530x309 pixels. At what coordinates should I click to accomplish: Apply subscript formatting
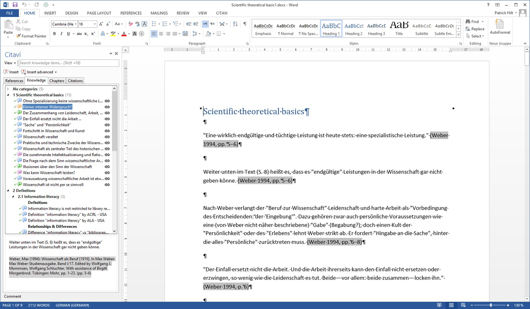click(x=86, y=34)
